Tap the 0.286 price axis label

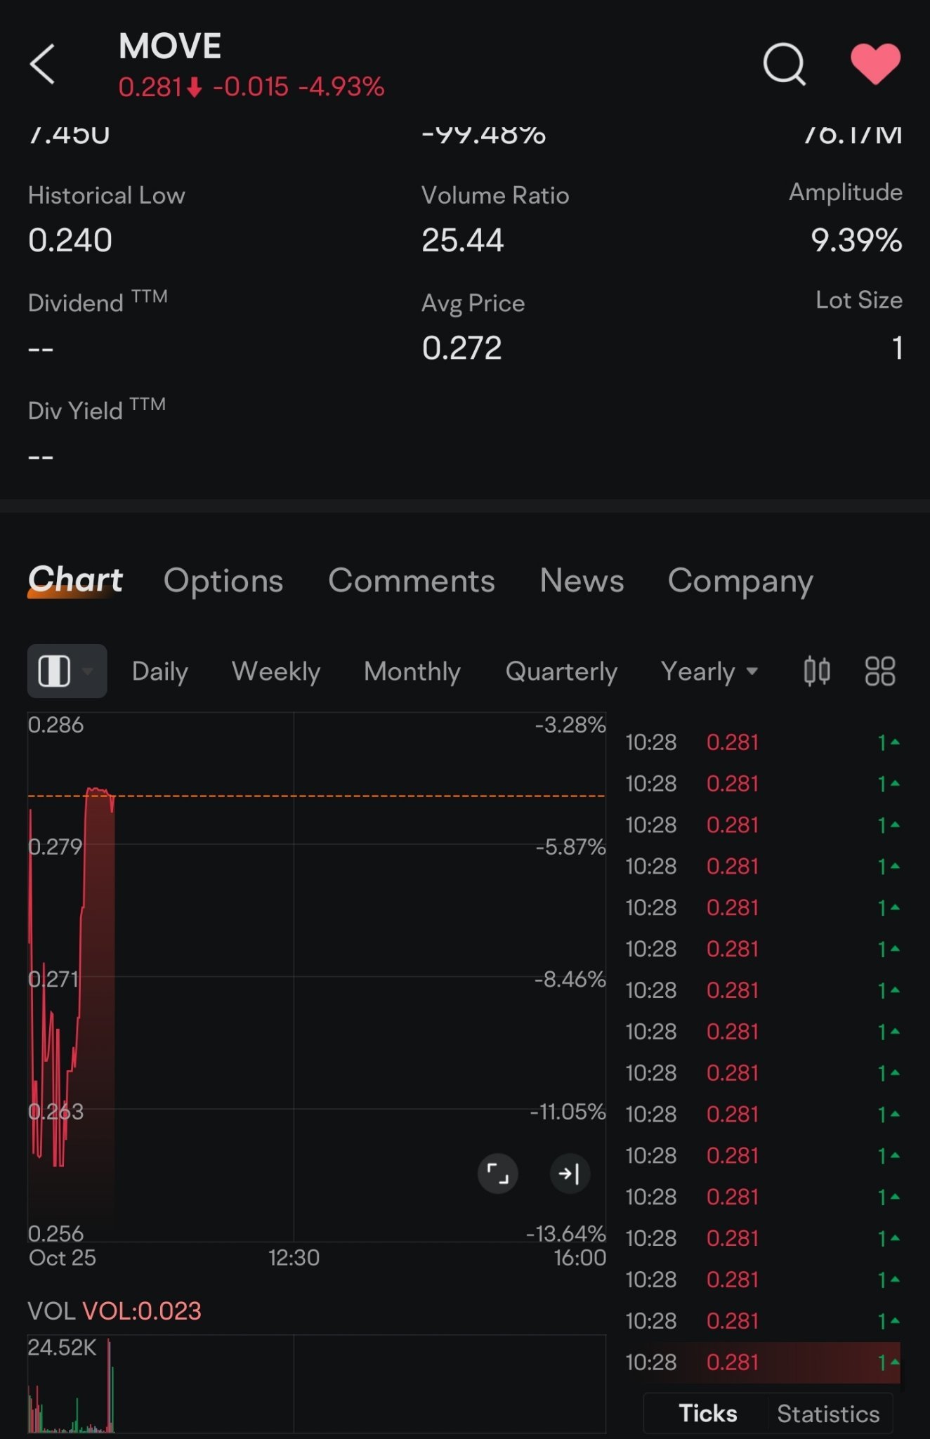[x=55, y=725]
